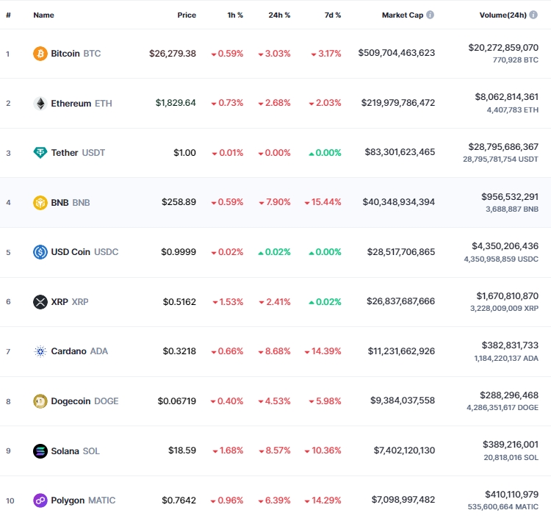
Task: Click the Ethereum diamond logo icon
Action: pos(40,104)
